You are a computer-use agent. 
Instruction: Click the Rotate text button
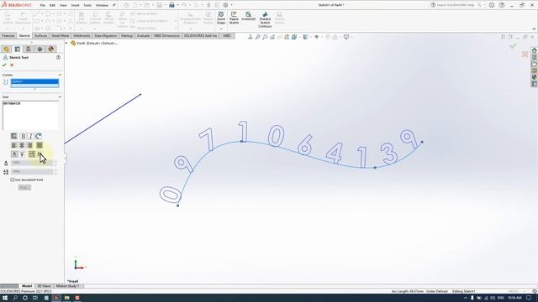coord(39,136)
